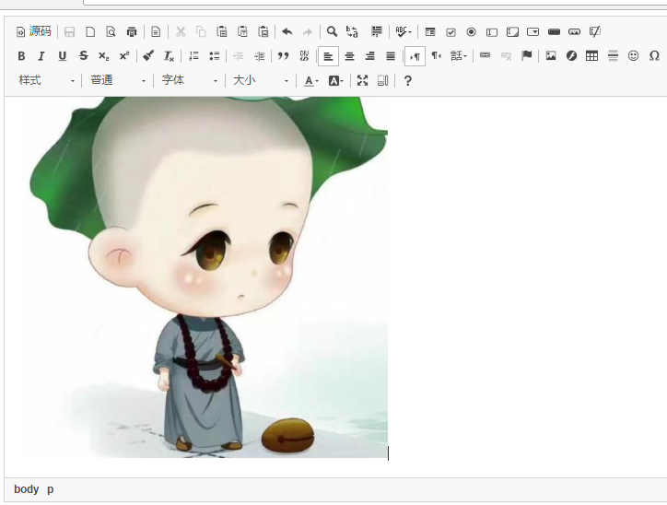
Task: Insert a checkbox form field
Action: click(x=451, y=32)
